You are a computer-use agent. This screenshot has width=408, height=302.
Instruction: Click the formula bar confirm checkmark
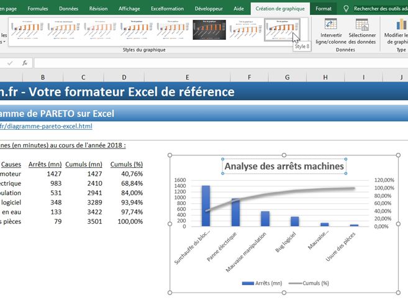click(x=11, y=63)
